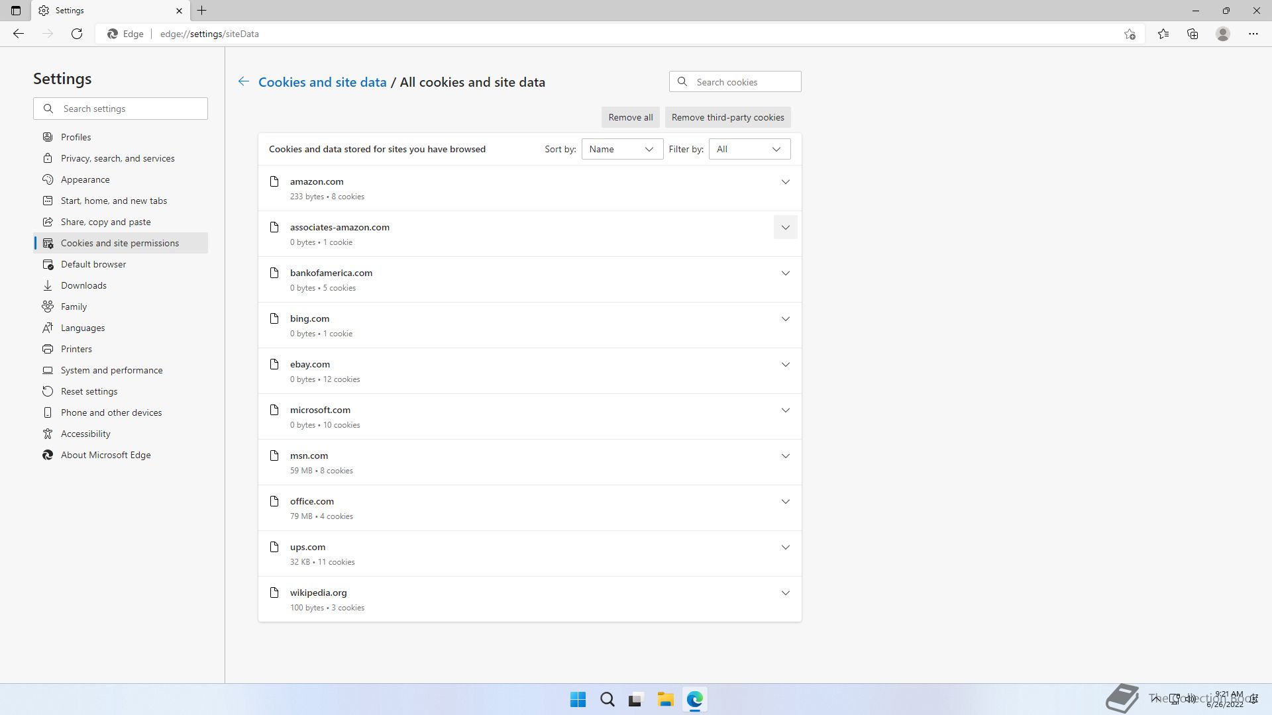Expand the microsoft.com cookie entry
The image size is (1272, 715).
(785, 410)
